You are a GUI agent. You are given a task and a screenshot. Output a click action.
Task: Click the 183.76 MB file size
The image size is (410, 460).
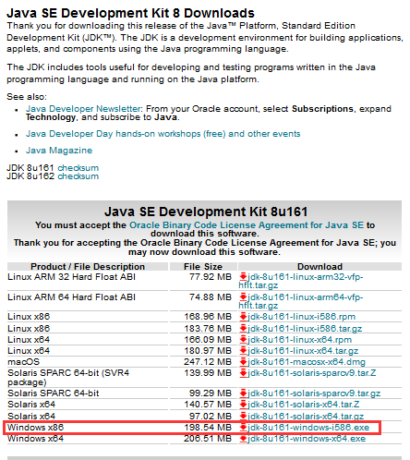(x=208, y=329)
